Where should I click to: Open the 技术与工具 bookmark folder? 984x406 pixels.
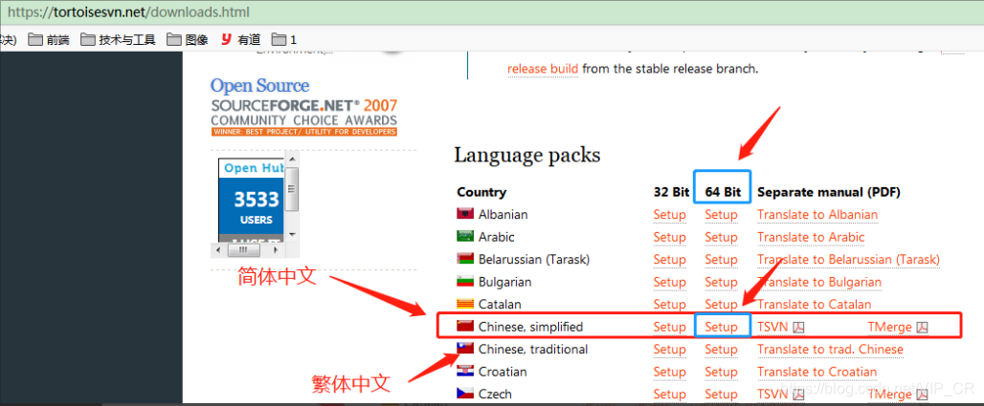point(118,39)
